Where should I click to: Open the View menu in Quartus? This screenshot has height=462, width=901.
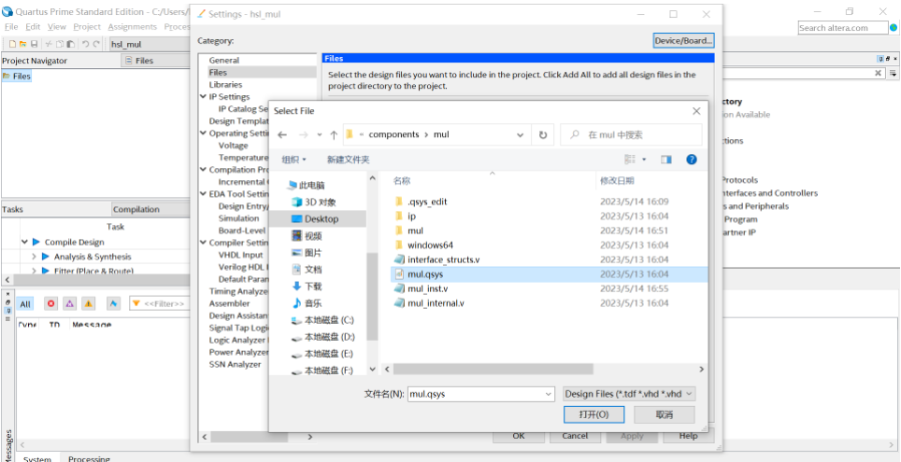tap(57, 26)
